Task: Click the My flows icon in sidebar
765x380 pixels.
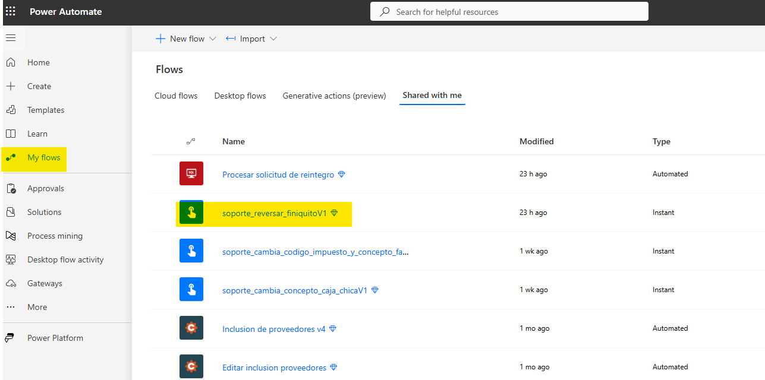Action: (x=11, y=157)
